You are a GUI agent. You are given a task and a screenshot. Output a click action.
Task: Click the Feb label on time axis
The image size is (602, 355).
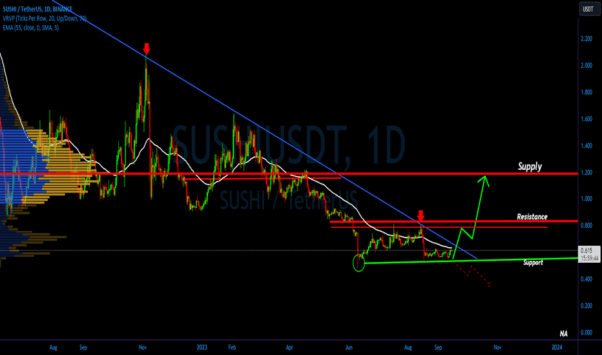point(232,347)
